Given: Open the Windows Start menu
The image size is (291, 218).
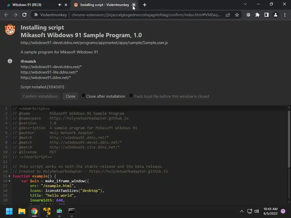Looking at the screenshot, I should 9,211.
